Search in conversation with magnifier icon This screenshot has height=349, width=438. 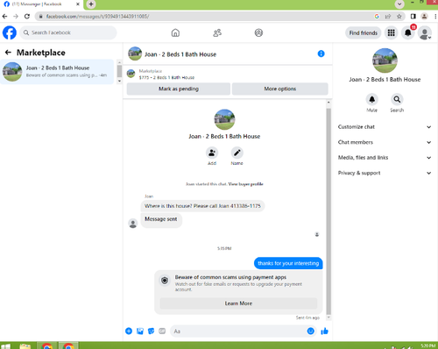coord(397,99)
